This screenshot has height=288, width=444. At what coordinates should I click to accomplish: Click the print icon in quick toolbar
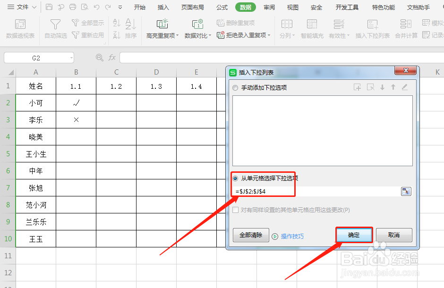[72, 7]
